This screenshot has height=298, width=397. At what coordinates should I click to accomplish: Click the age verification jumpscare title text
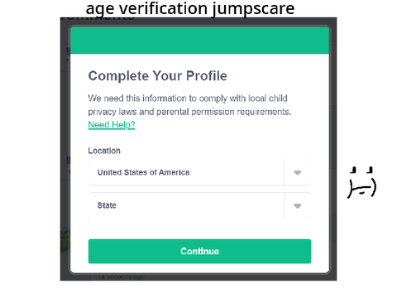pos(190,8)
